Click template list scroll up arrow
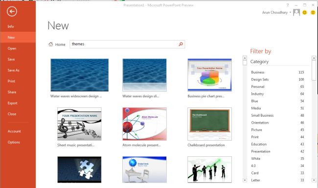 tap(245, 58)
